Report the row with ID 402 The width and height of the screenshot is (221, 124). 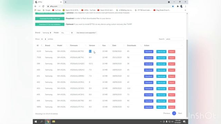(172, 83)
